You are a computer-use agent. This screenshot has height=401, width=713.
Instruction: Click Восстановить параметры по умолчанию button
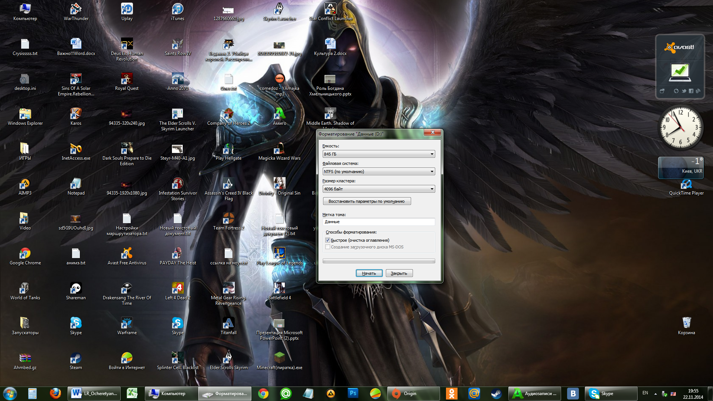click(367, 201)
